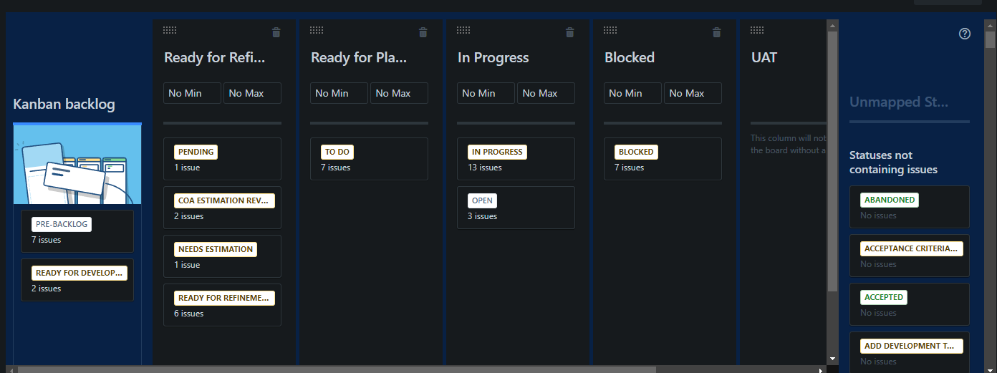Click the drag handle on the UAT column
This screenshot has height=373, width=997.
tap(757, 30)
